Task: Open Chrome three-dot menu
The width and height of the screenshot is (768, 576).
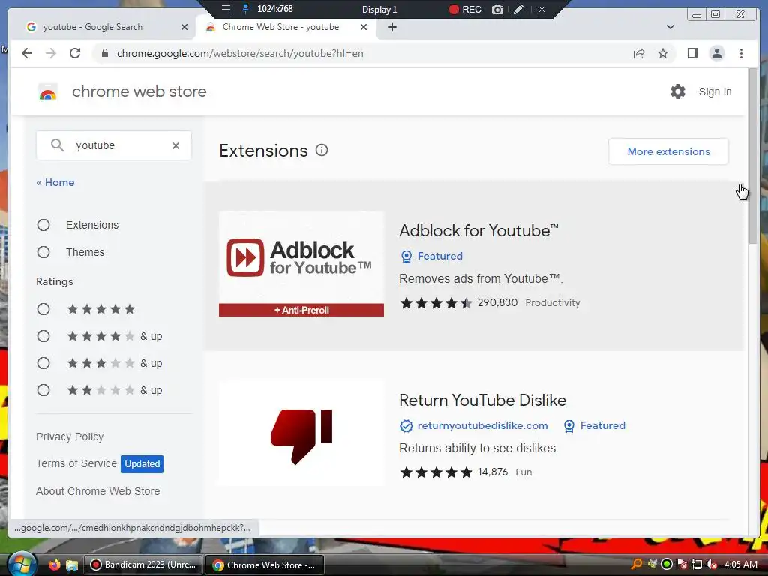Action: click(741, 53)
